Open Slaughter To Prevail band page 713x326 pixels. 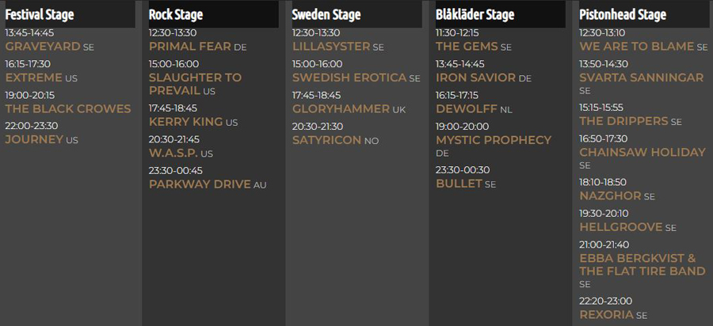point(195,84)
